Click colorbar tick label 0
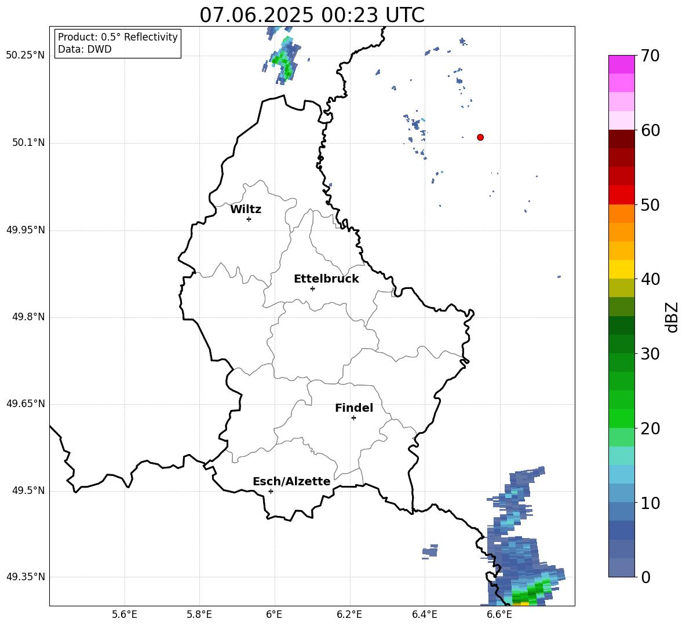This screenshot has height=626, width=686. click(646, 577)
